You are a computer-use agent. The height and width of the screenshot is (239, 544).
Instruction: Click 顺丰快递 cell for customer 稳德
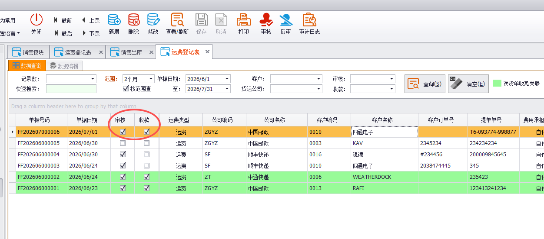click(277, 154)
